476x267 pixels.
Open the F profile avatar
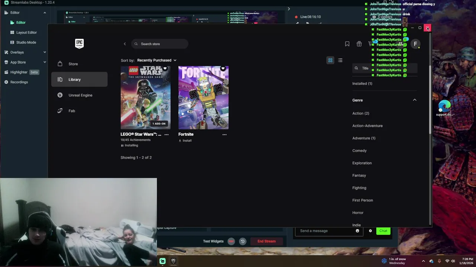click(x=415, y=44)
